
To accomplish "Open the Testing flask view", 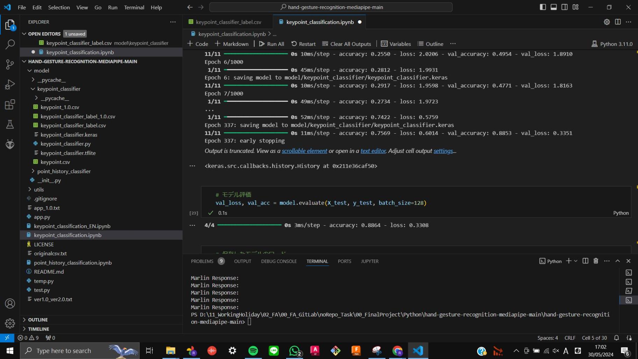I will (x=10, y=124).
